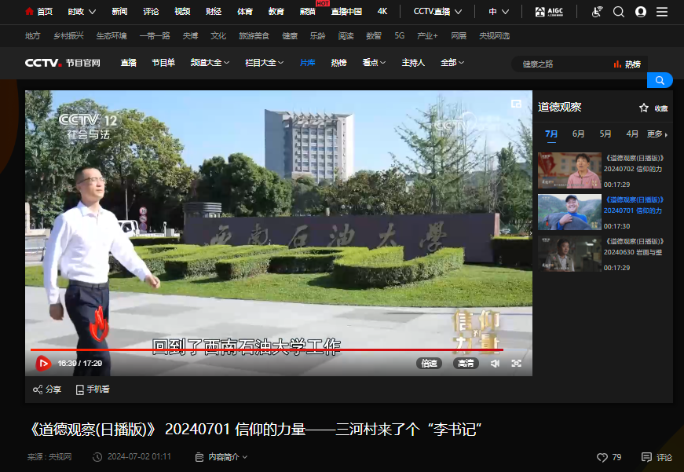684x472 pixels.
Task: Expand the CCTV直播 dropdown menu
Action: [437, 12]
